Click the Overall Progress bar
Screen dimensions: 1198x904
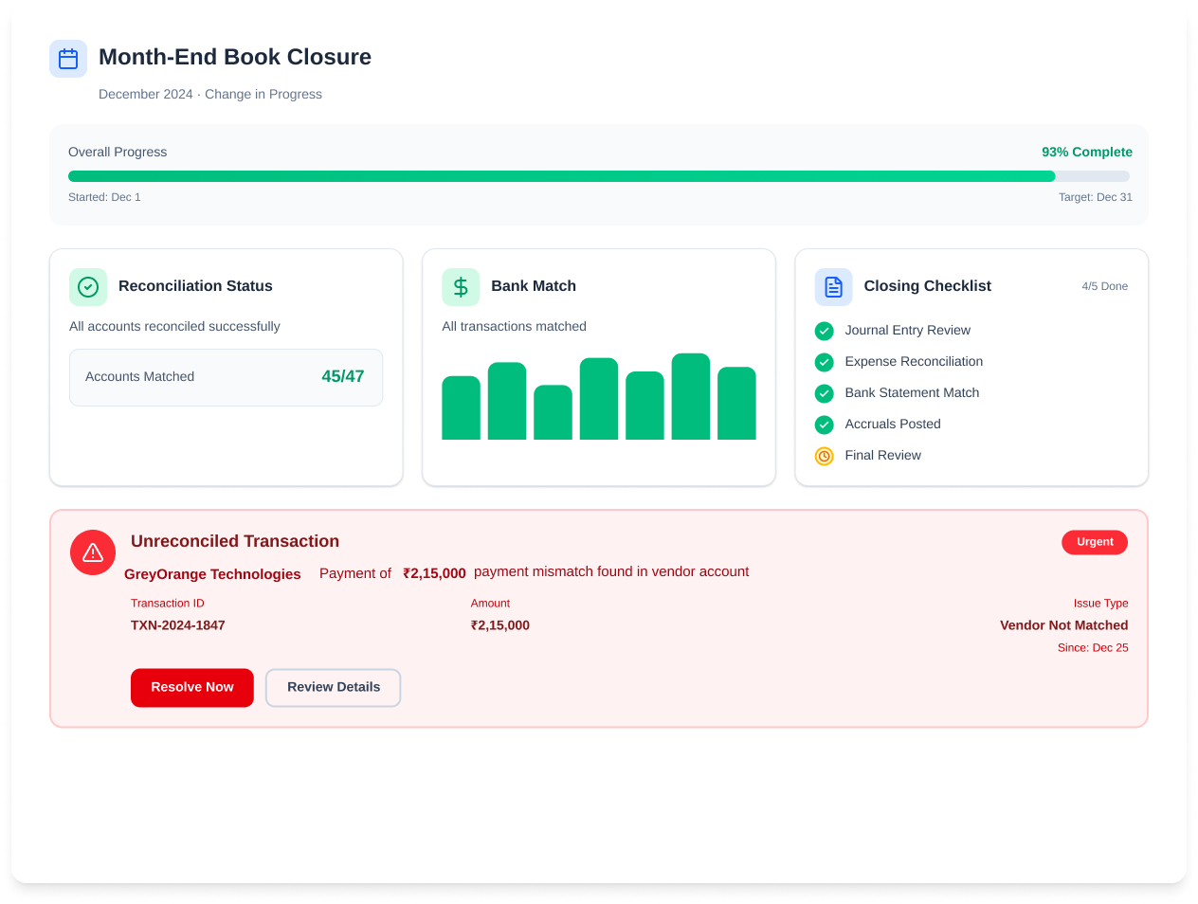(x=599, y=176)
